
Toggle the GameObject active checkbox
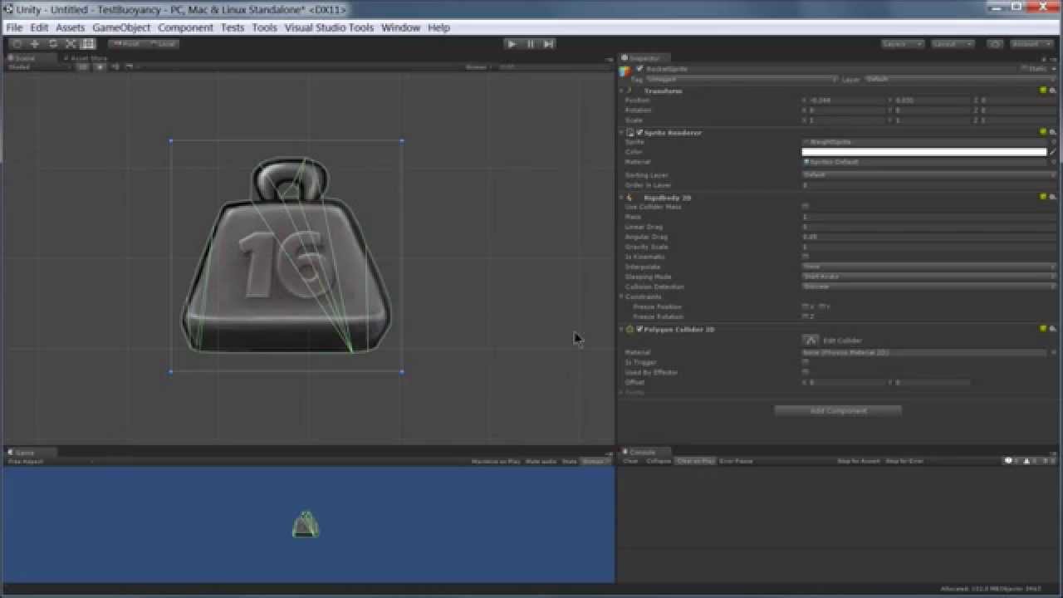pyautogui.click(x=639, y=69)
